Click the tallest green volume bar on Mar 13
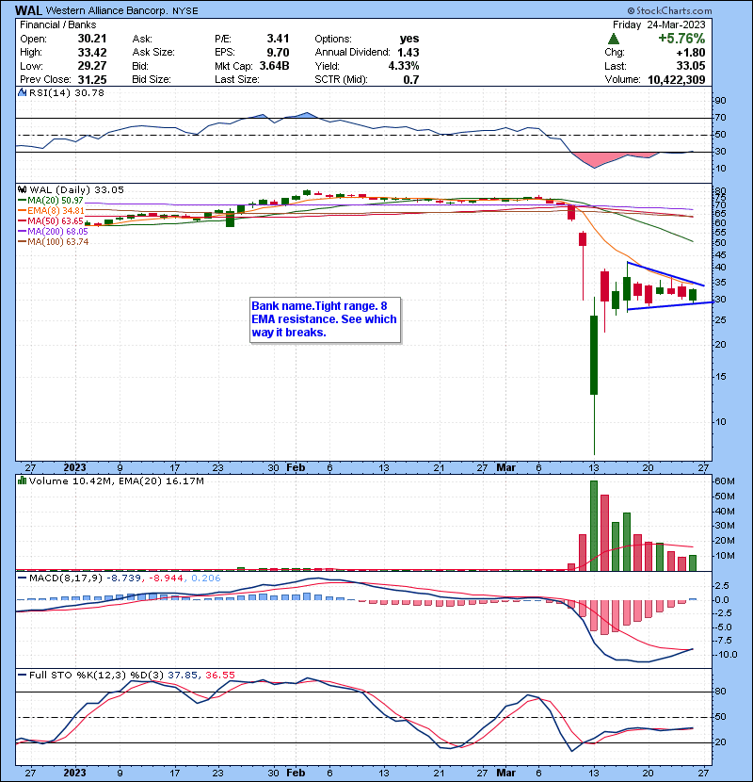Image resolution: width=753 pixels, height=782 pixels. point(594,526)
